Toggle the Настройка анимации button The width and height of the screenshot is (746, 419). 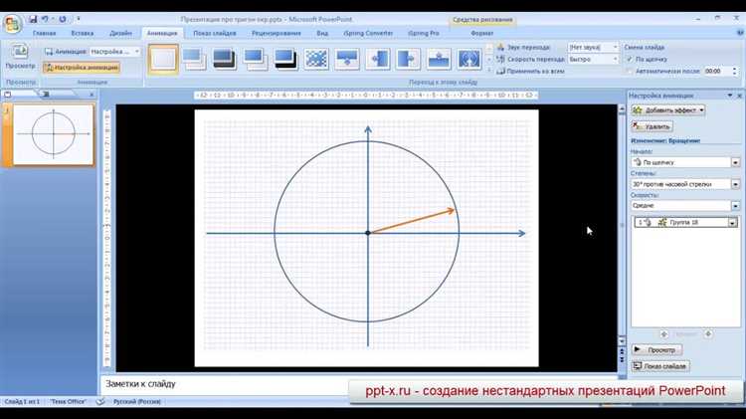(x=82, y=68)
